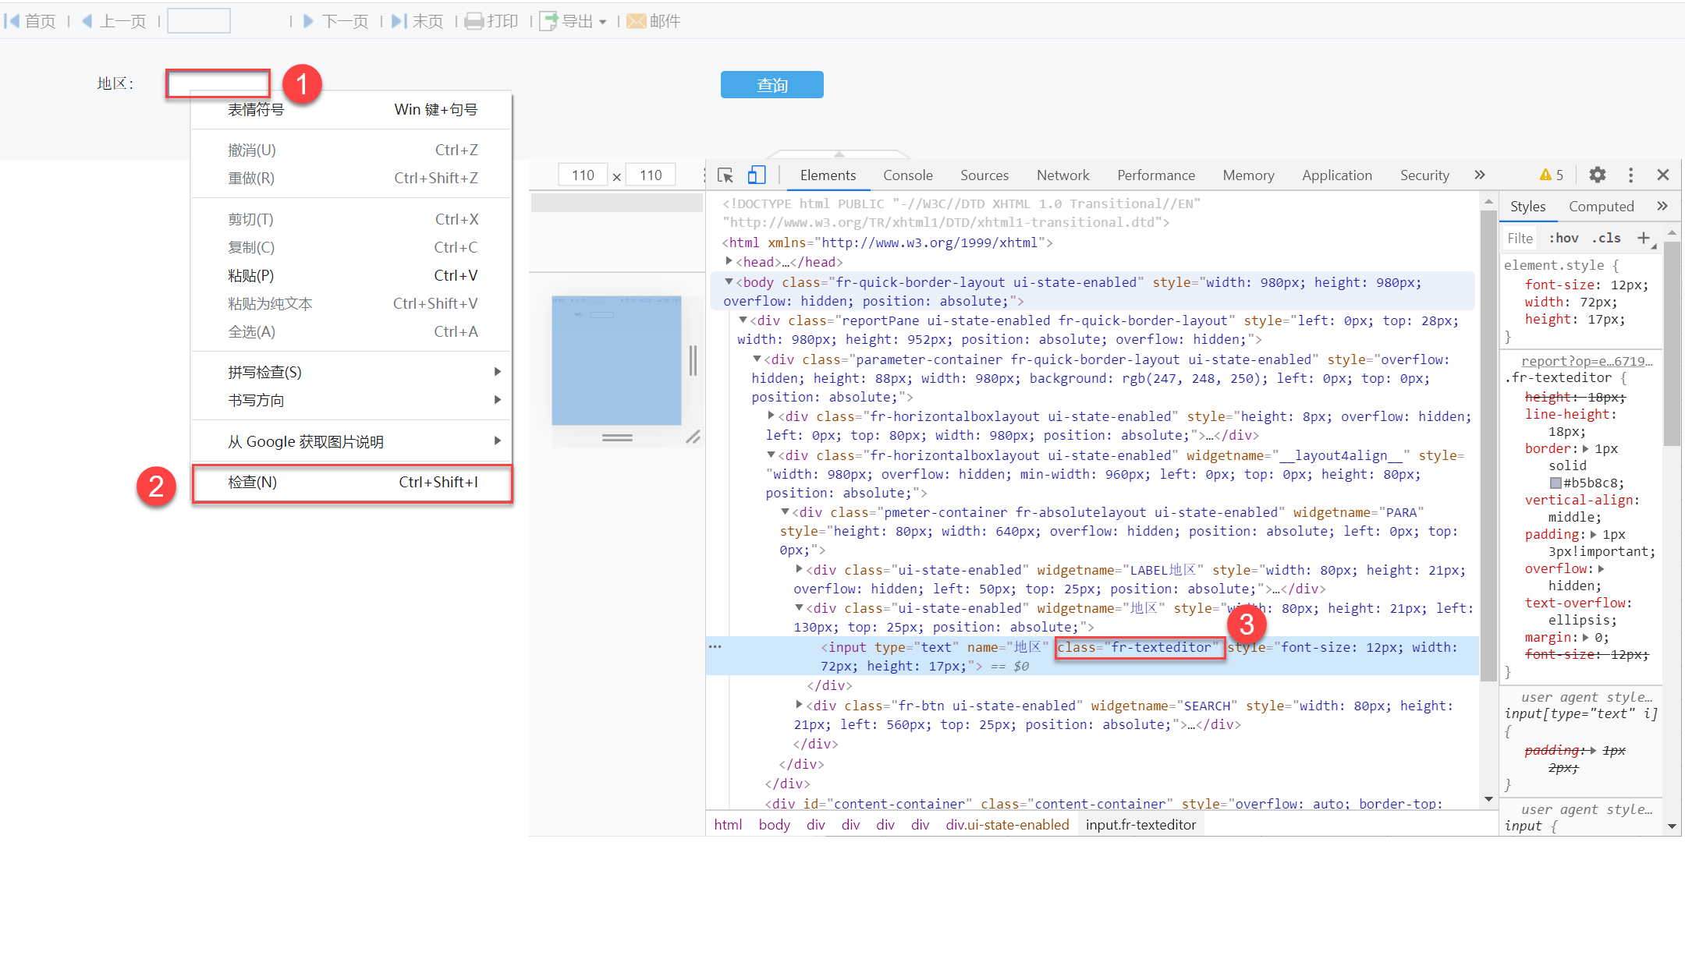
Task: Switch to the Console tab
Action: pyautogui.click(x=907, y=175)
